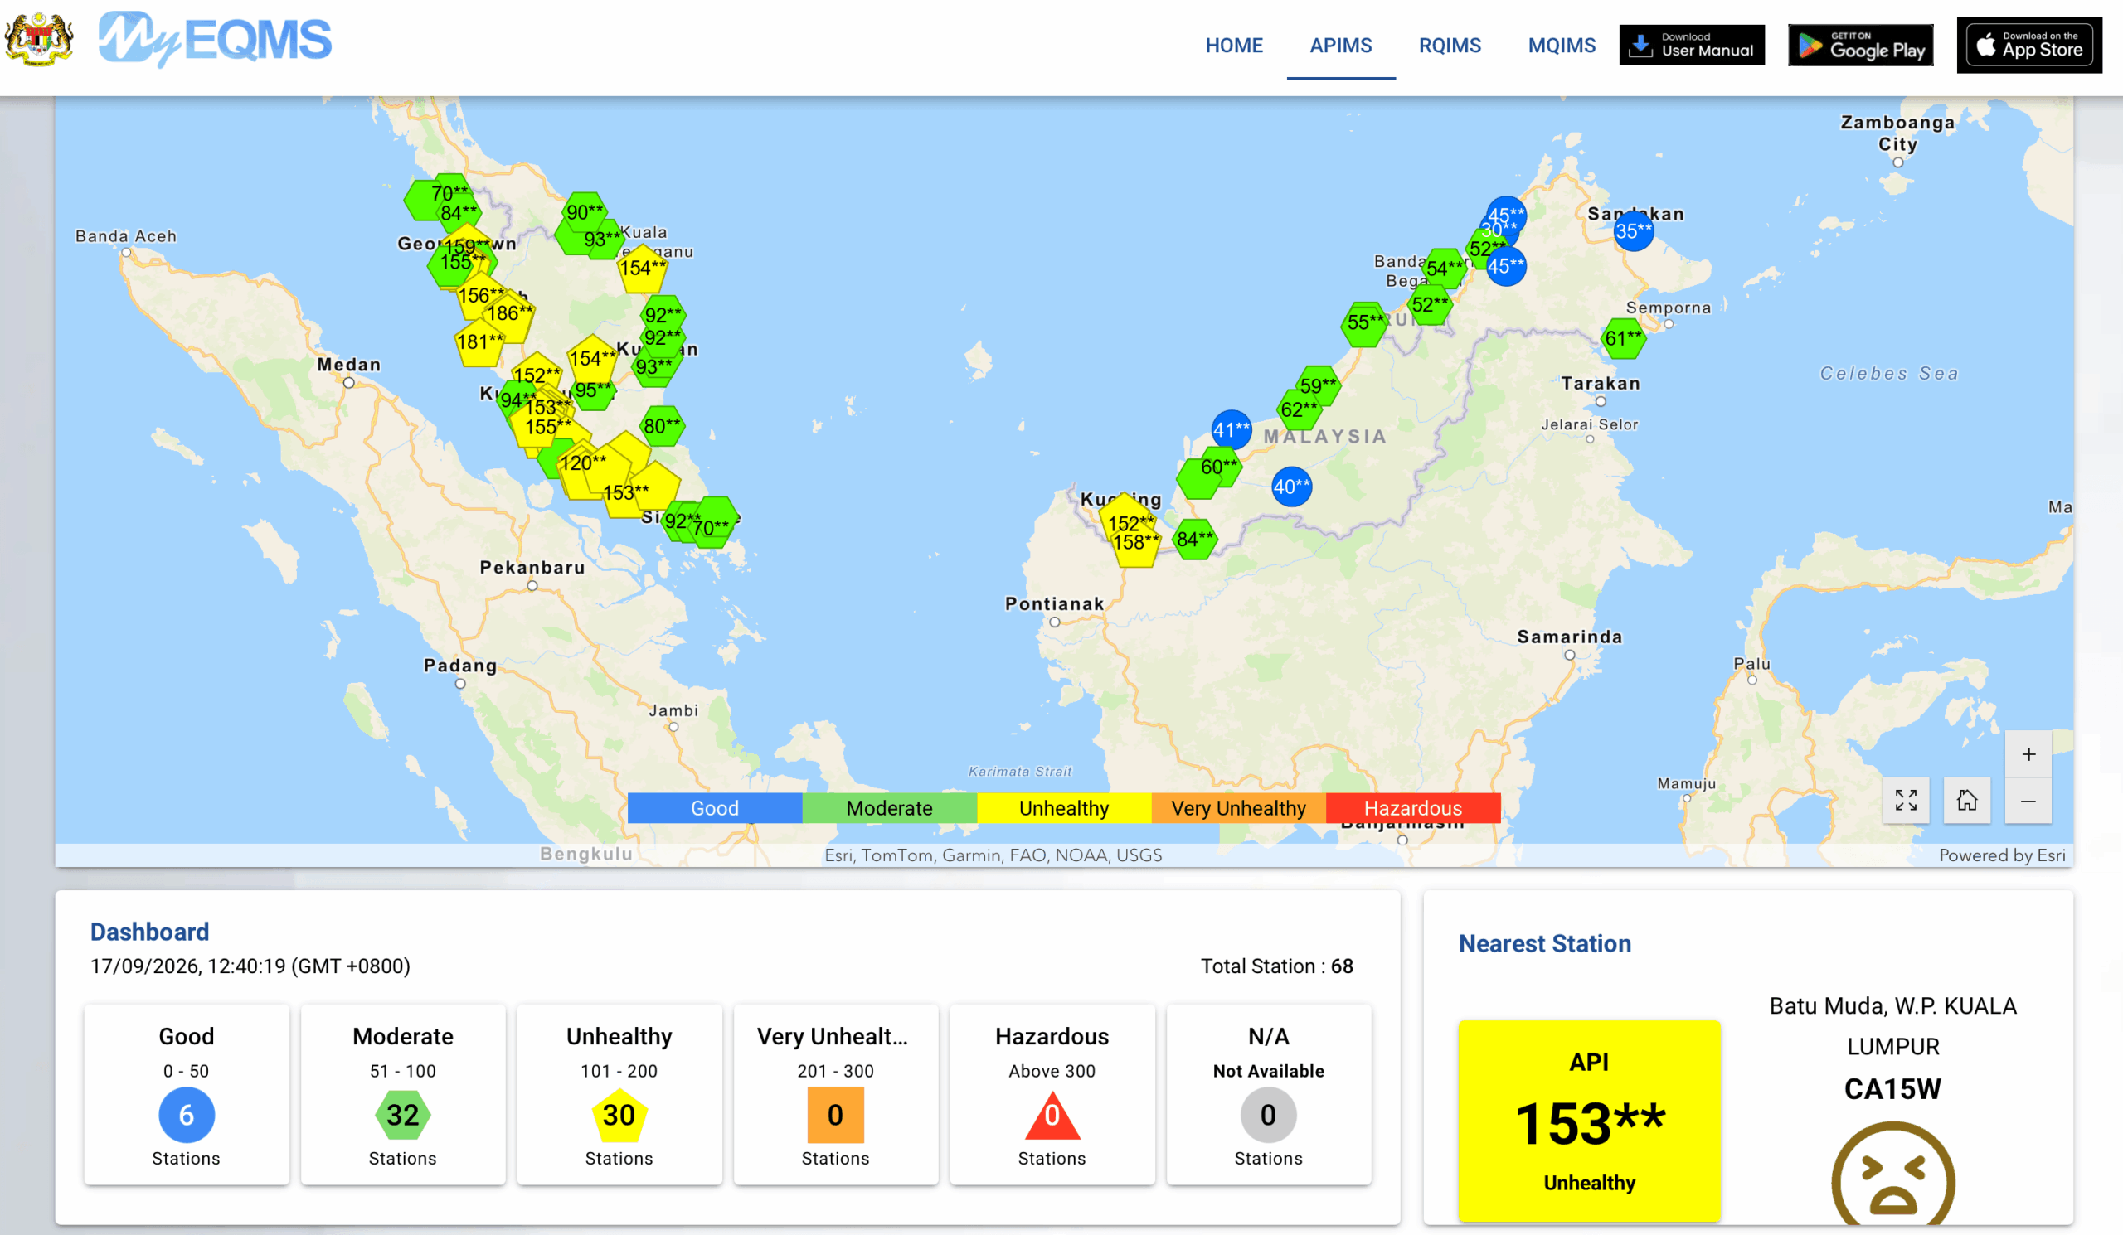Zoom in on the map
This screenshot has height=1235, width=2123.
(2028, 754)
